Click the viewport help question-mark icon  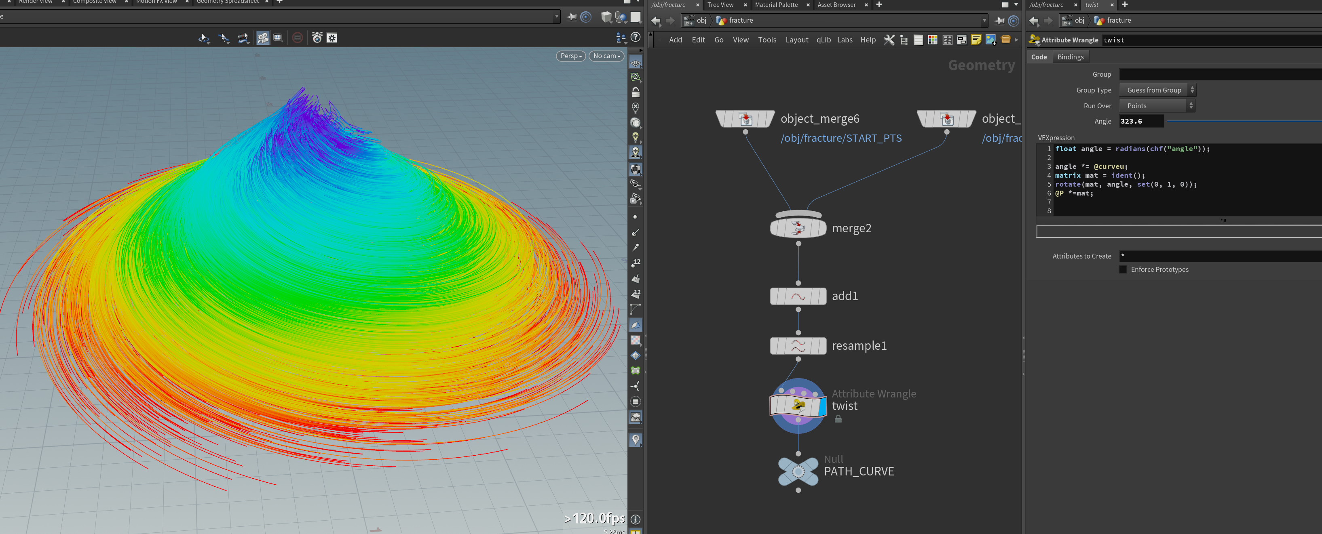point(636,38)
